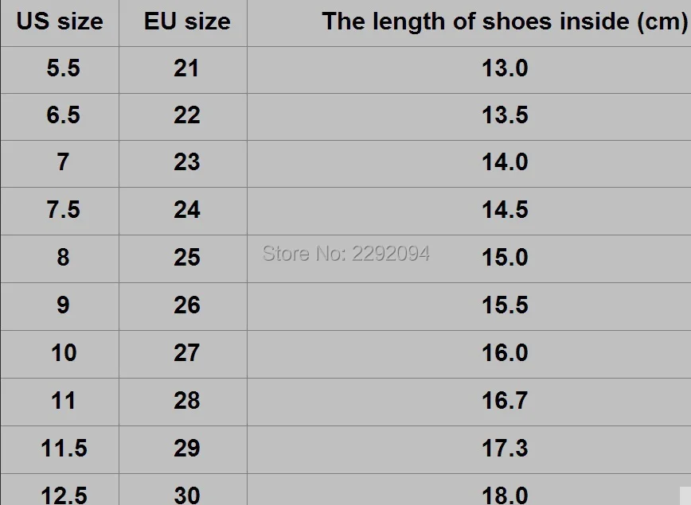
Task: Click the 16.7 length value
Action: pos(505,401)
